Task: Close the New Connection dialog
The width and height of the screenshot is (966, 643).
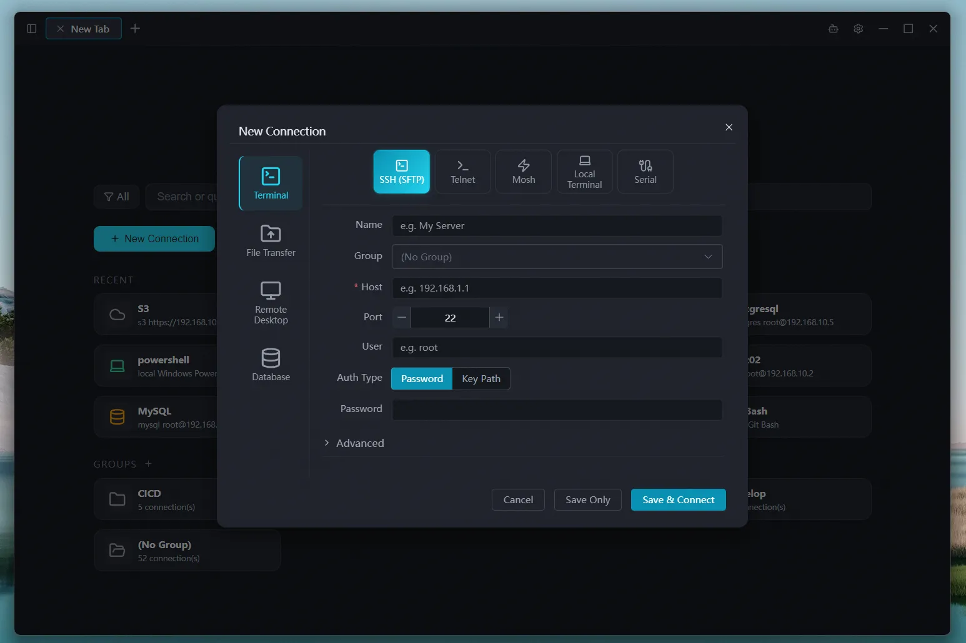Action: click(729, 127)
